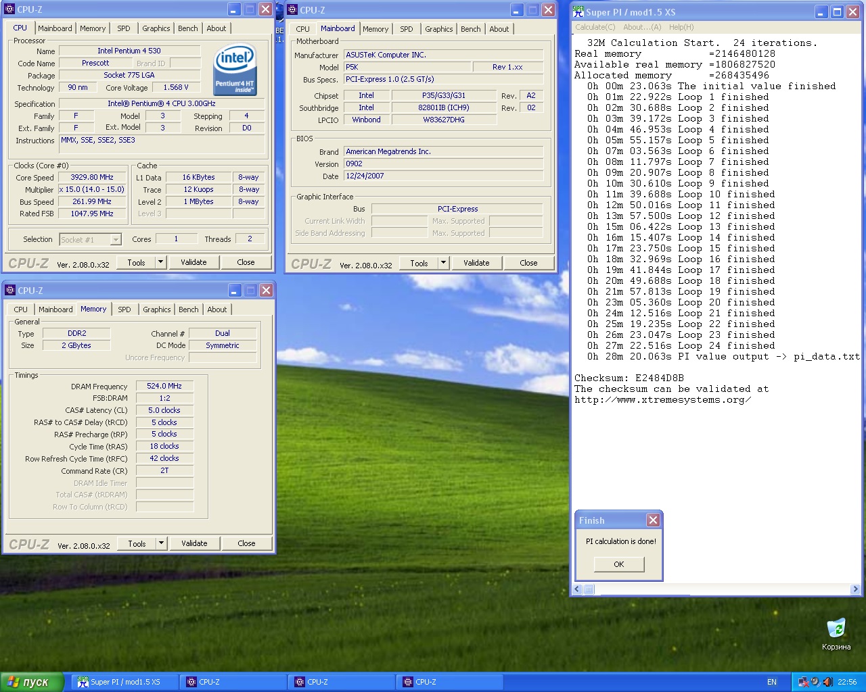Select Memory tab in the Motherboard window
The height and width of the screenshot is (692, 866).
(375, 29)
